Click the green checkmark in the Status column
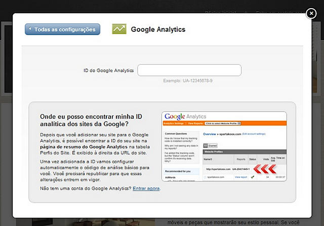 coord(252,177)
